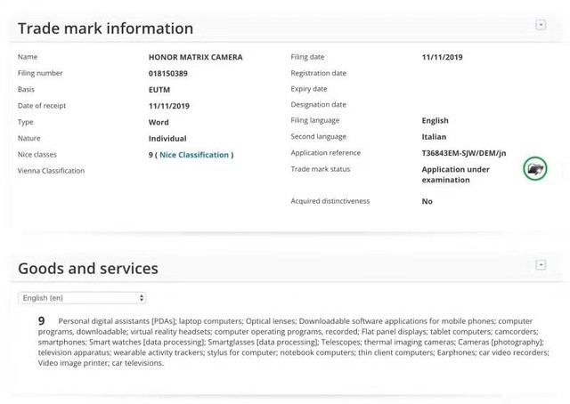Collapse the Goods and services section
The image size is (570, 404).
(x=541, y=265)
